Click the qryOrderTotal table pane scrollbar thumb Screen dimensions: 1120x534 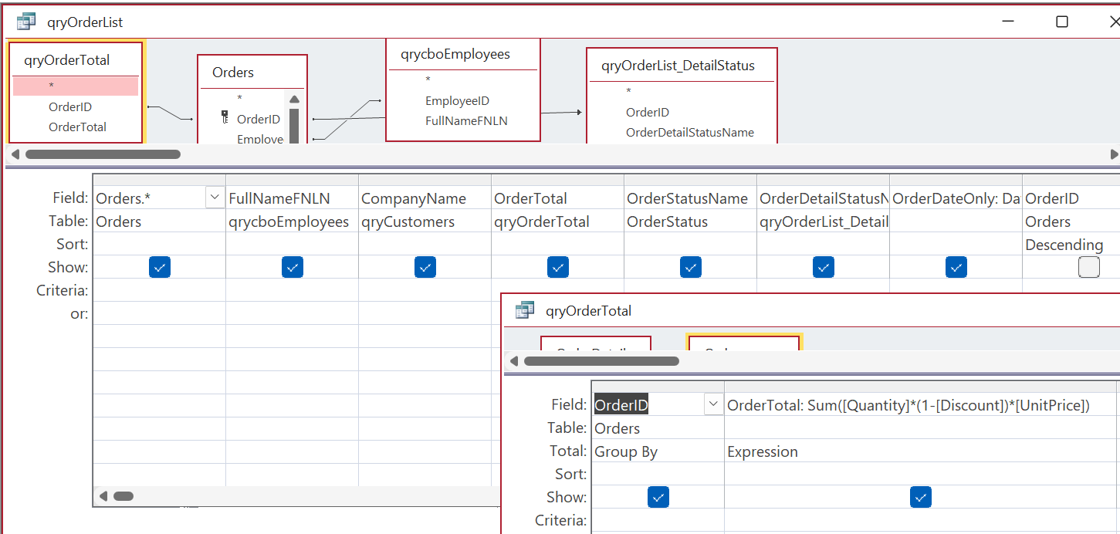(601, 361)
